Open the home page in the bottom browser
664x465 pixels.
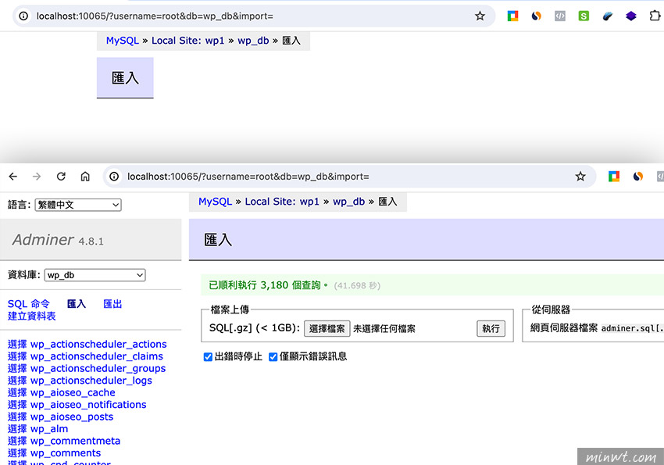pyautogui.click(x=85, y=176)
